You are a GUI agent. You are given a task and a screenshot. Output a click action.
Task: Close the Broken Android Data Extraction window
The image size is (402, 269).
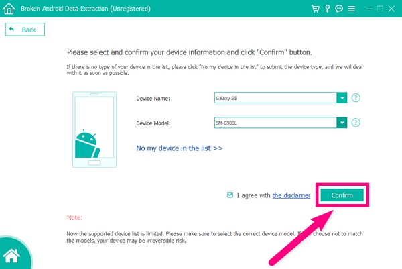coord(391,9)
